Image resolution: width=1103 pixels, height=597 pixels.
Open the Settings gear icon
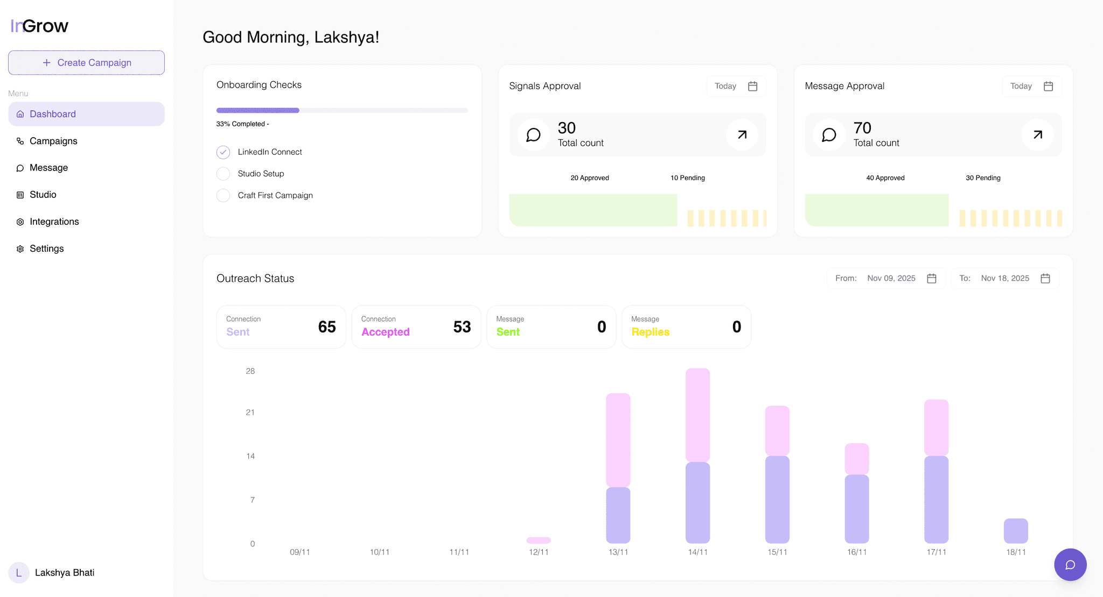point(20,248)
